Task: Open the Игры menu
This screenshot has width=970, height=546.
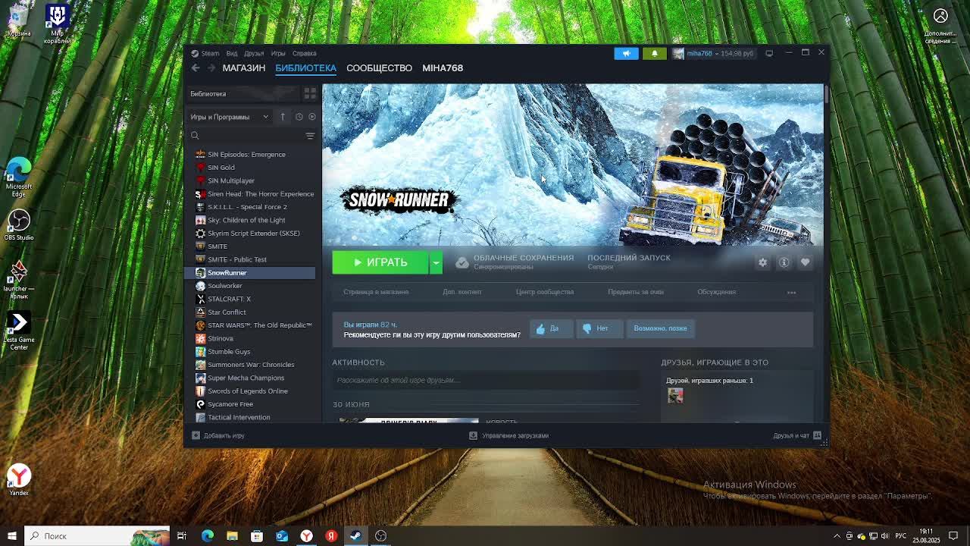Action: coord(278,53)
